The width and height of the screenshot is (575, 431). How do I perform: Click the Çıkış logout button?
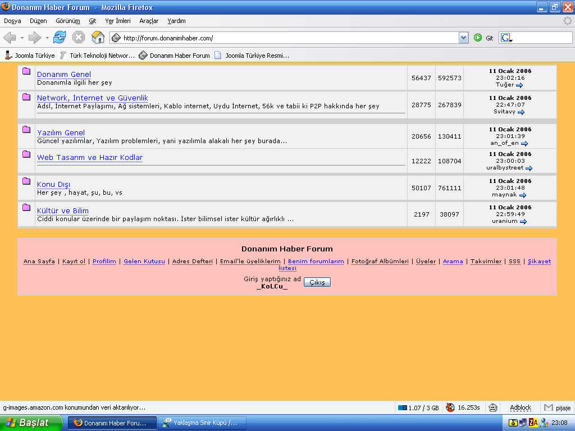(317, 282)
